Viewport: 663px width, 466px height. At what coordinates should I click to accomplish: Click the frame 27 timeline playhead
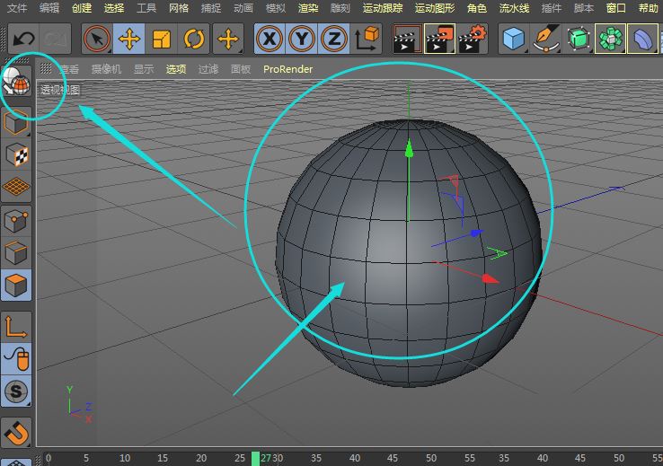click(x=255, y=458)
